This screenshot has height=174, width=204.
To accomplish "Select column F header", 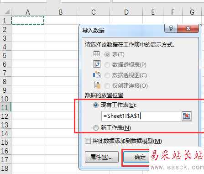I will point(173,12).
